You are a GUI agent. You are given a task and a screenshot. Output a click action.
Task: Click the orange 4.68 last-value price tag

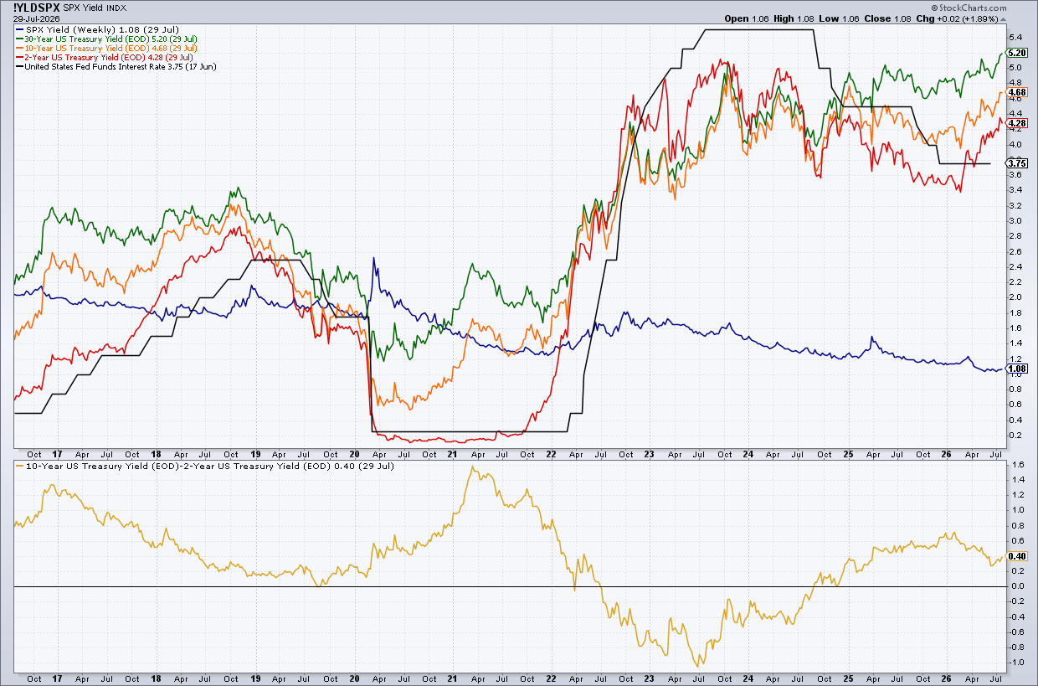[1016, 92]
